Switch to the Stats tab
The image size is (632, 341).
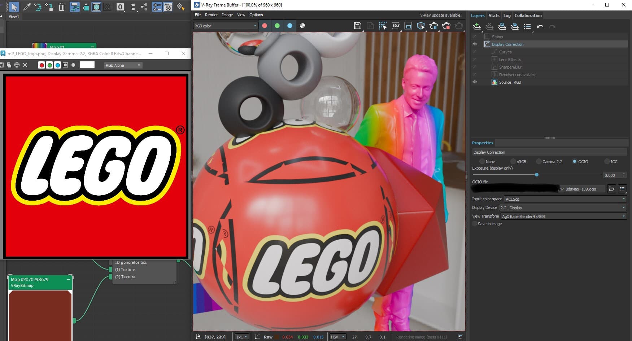pyautogui.click(x=494, y=16)
